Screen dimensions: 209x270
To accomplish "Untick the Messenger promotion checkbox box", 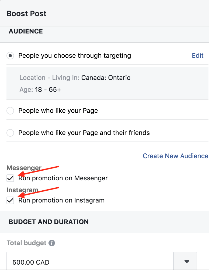I will (x=10, y=178).
